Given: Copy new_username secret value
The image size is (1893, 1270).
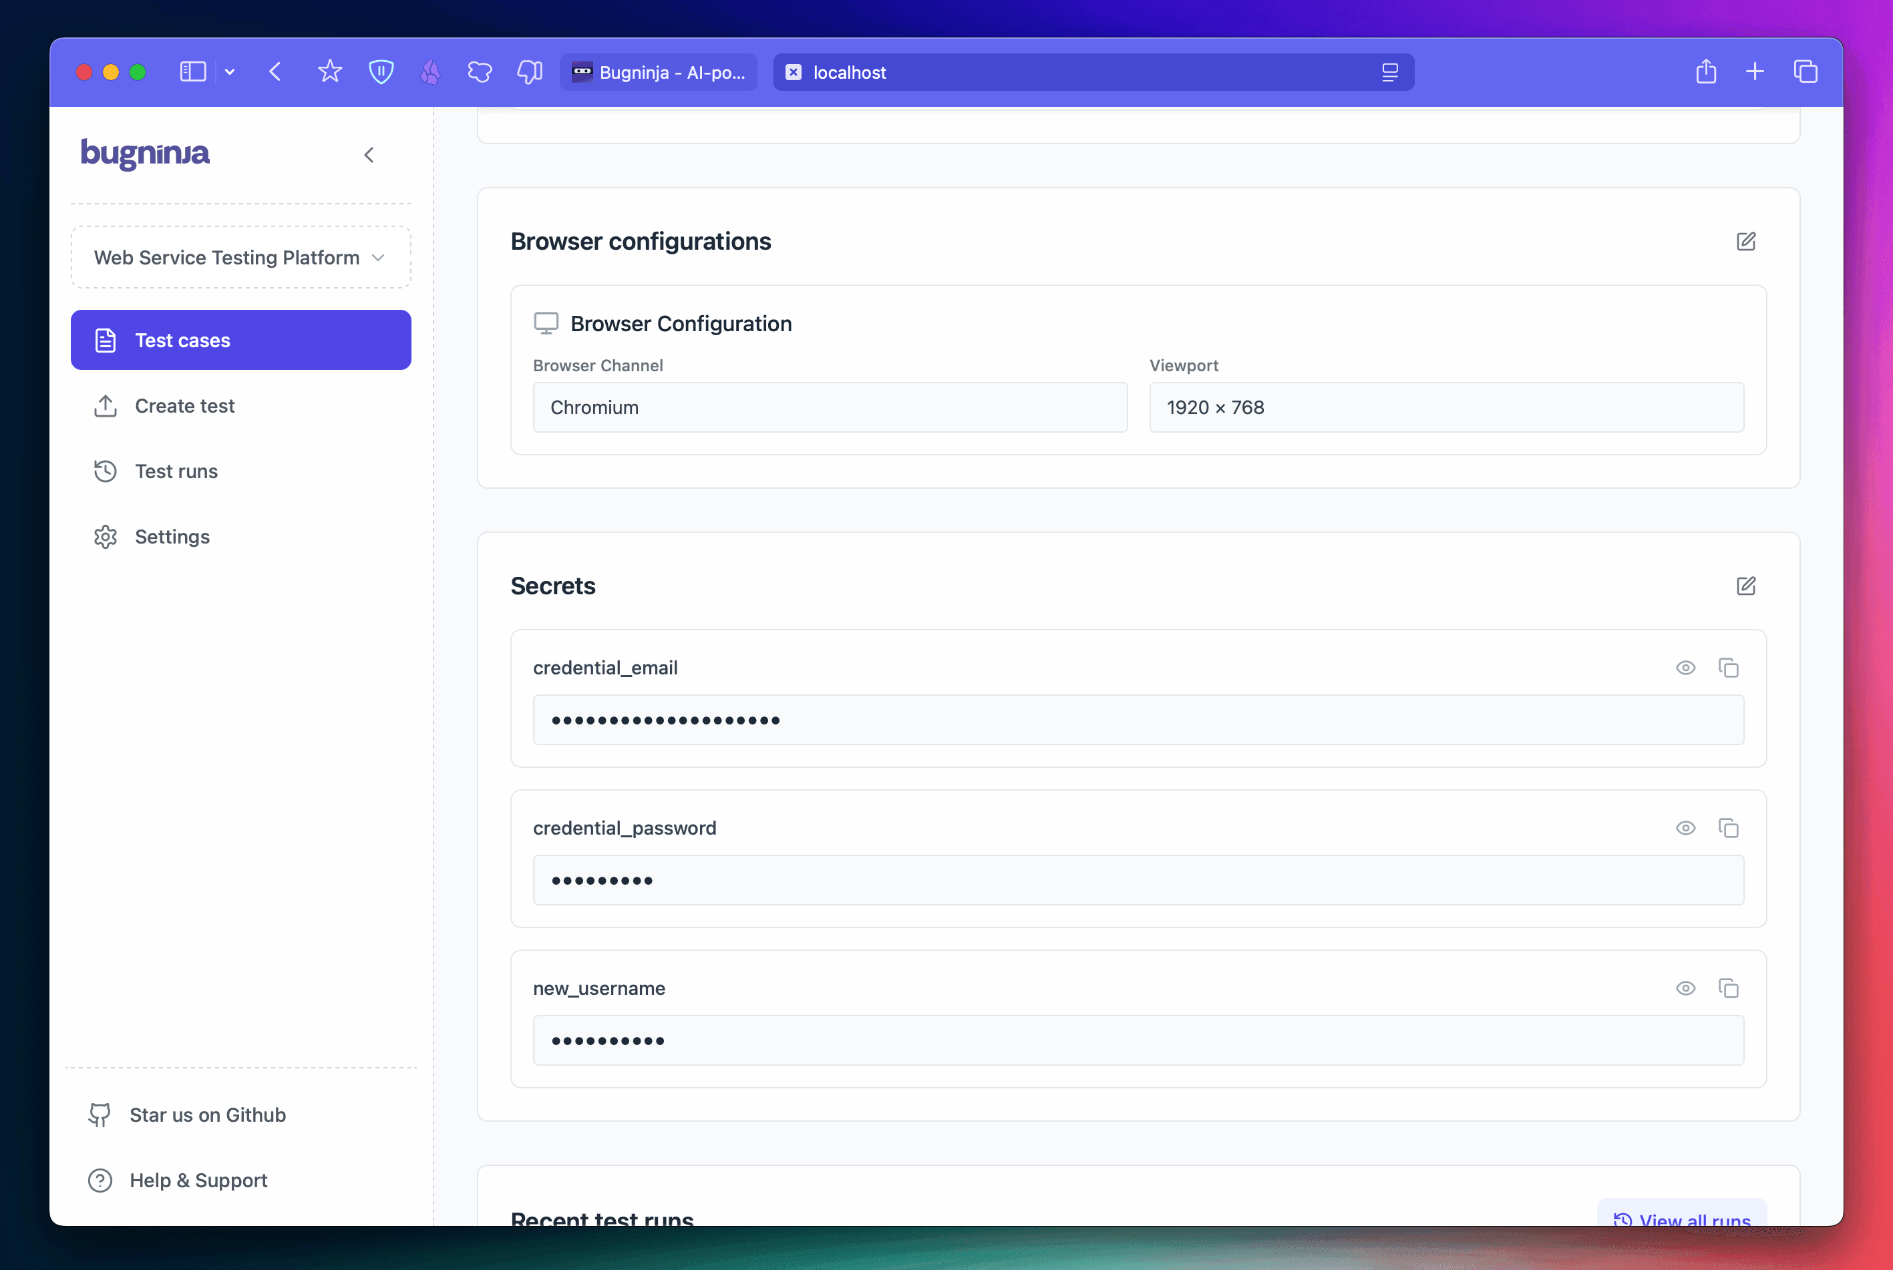Looking at the screenshot, I should 1729,989.
